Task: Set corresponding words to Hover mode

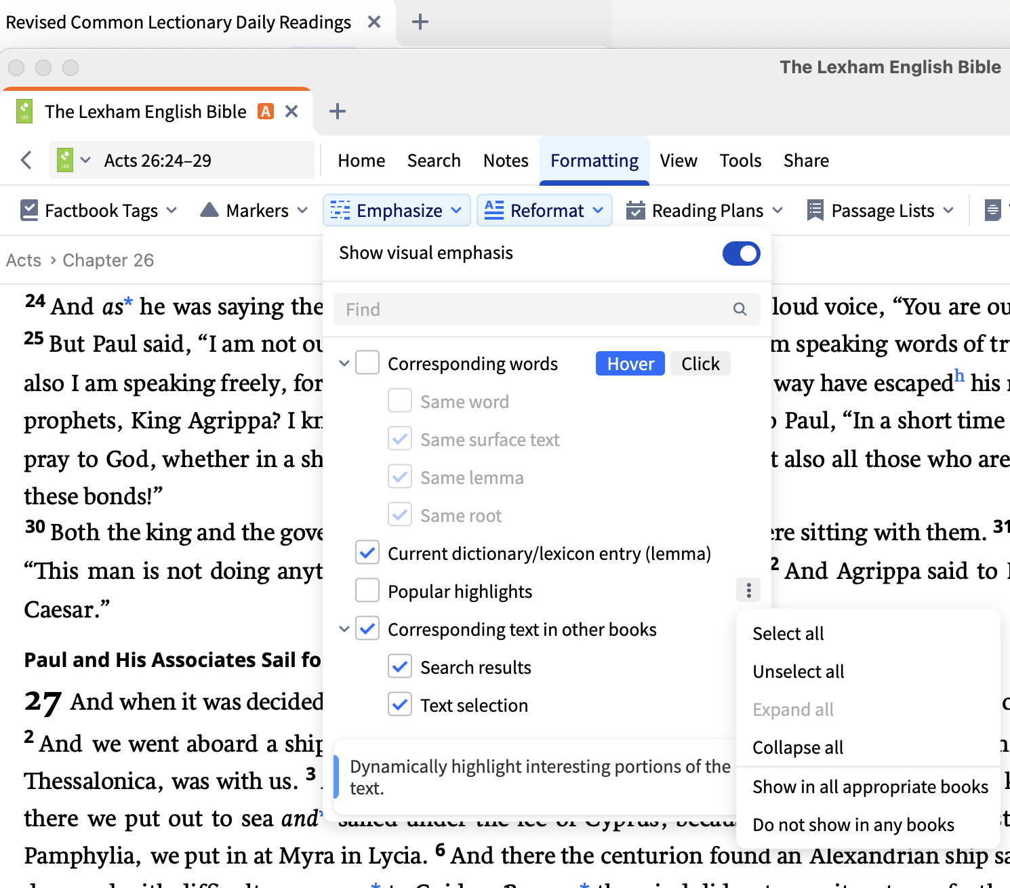Action: coord(630,363)
